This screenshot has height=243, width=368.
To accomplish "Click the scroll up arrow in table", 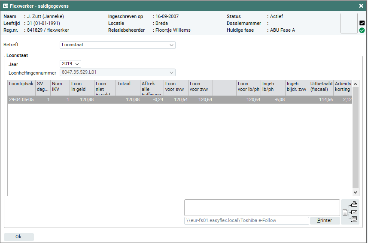I will coord(355,84).
